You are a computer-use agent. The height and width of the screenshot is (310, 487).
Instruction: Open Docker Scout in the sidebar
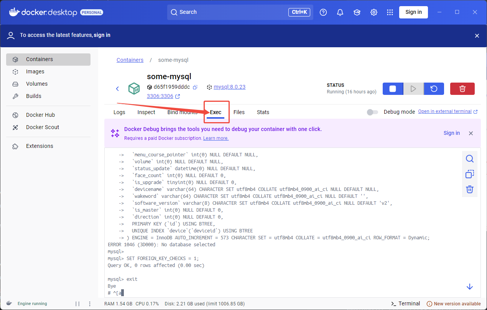pos(48,127)
